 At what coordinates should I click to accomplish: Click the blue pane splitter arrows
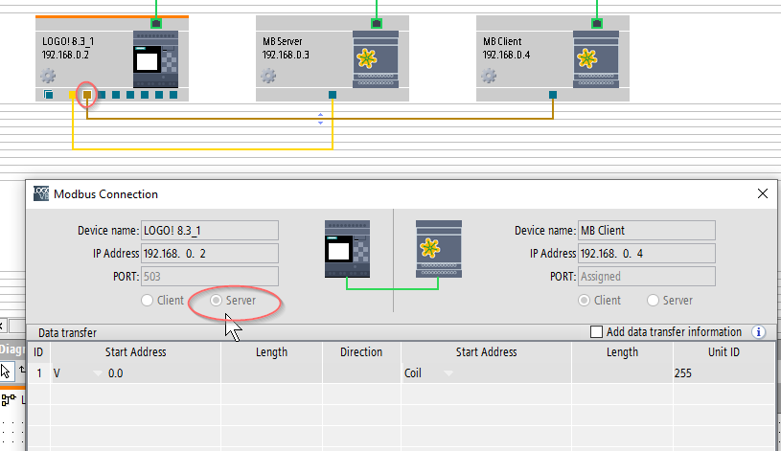[320, 119]
